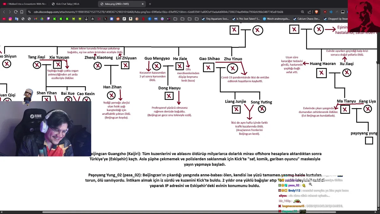Open the Google Drive bookmark icon
This screenshot has height=214, width=380.
pyautogui.click(x=42, y=19)
